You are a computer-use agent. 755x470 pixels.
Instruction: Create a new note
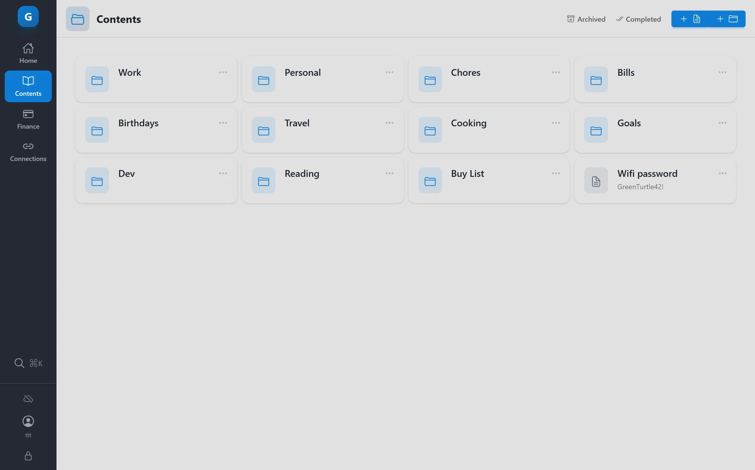click(690, 19)
